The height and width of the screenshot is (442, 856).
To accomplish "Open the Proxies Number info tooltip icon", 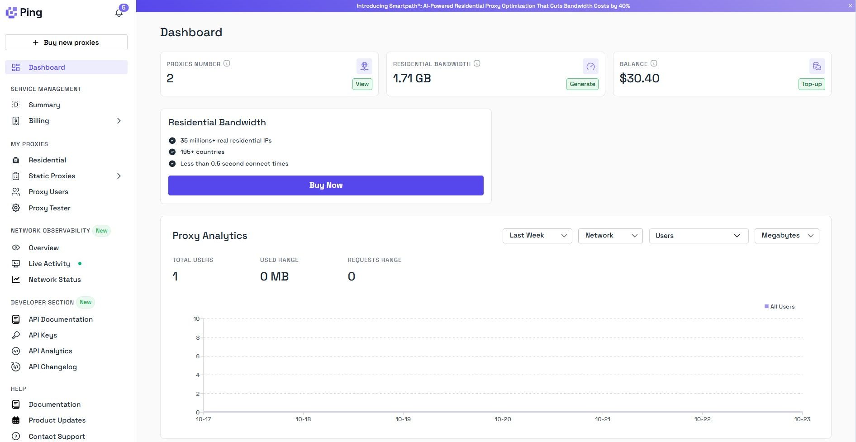I will pos(227,63).
